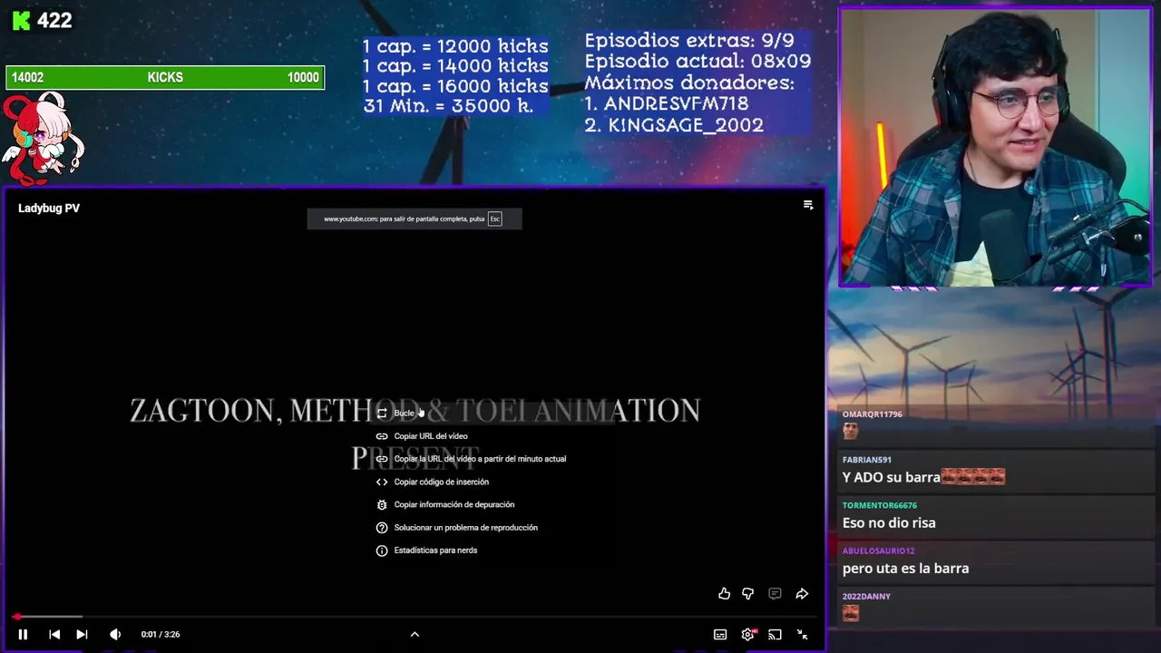Click the 'Episodio actual: 08x09' text
Image resolution: width=1161 pixels, height=653 pixels.
(x=698, y=62)
